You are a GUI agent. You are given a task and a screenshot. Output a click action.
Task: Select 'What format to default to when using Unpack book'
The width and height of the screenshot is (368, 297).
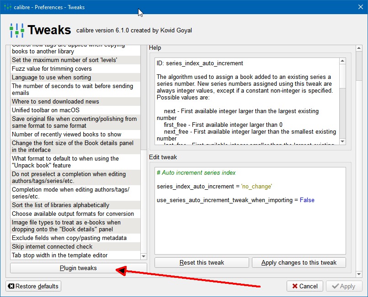click(75, 162)
